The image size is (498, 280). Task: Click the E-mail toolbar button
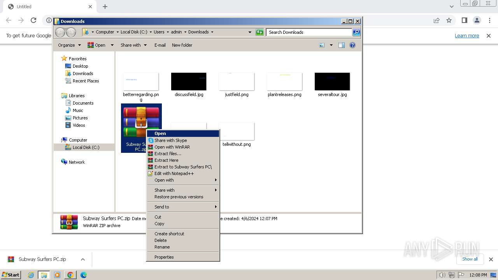tap(160, 45)
